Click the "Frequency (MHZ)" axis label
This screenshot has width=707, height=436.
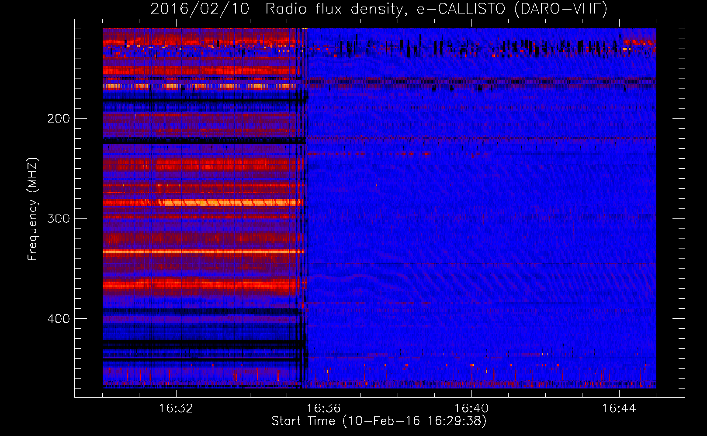33,209
